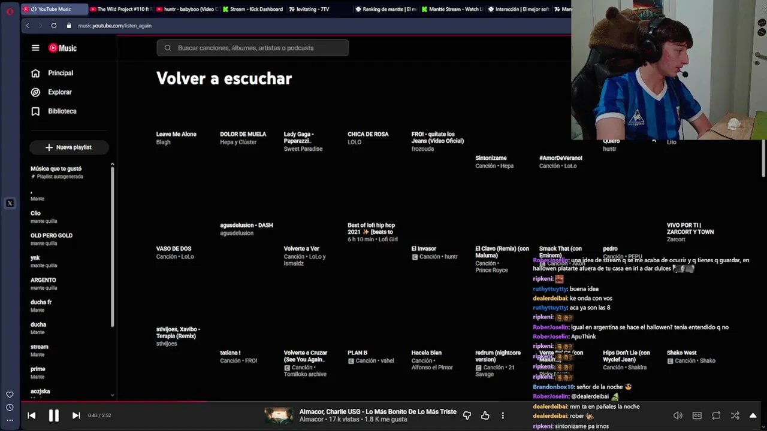Go back in browser history

click(28, 26)
